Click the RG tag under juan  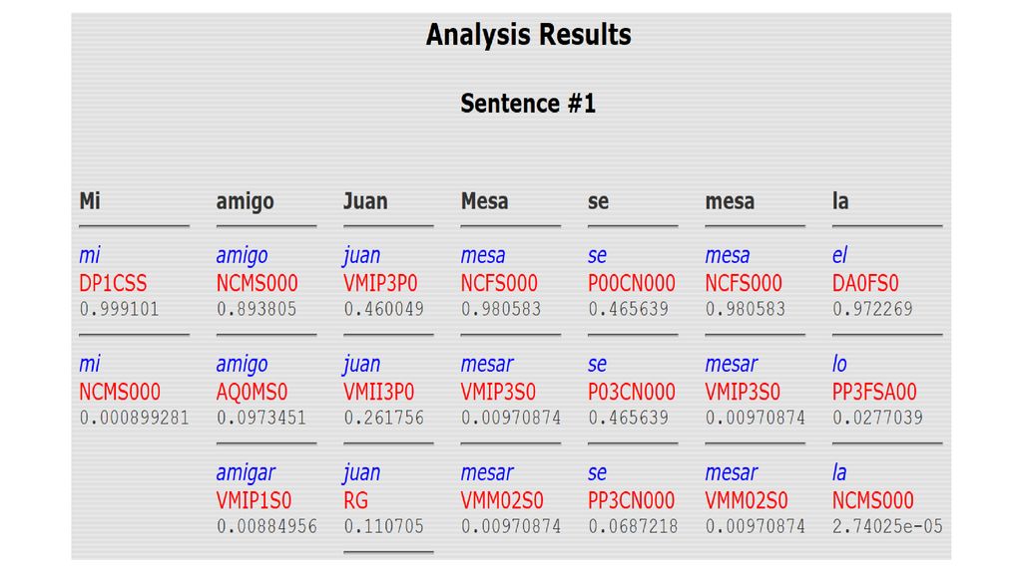[356, 500]
